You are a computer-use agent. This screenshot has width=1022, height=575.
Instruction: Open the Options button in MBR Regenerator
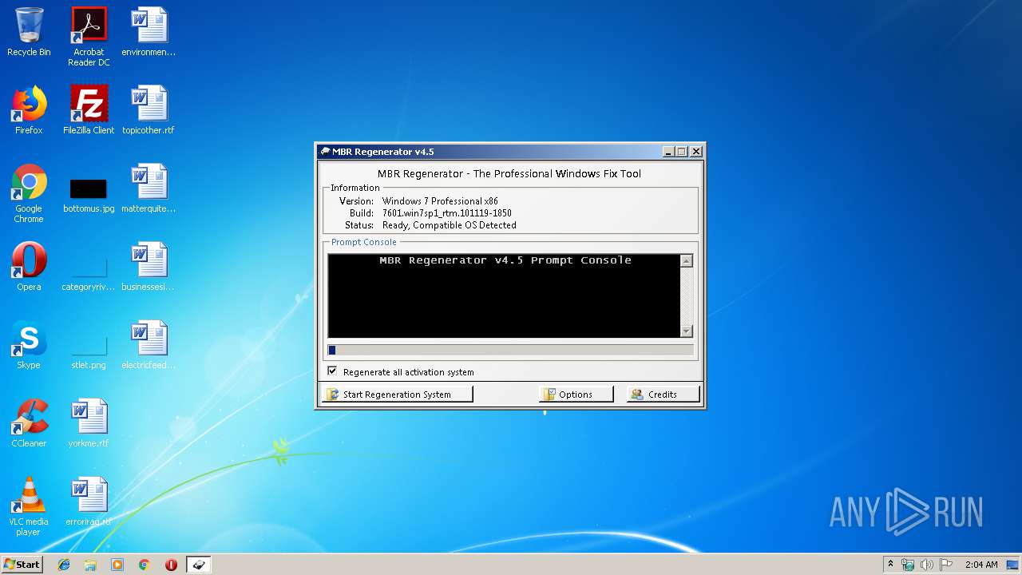pyautogui.click(x=576, y=395)
